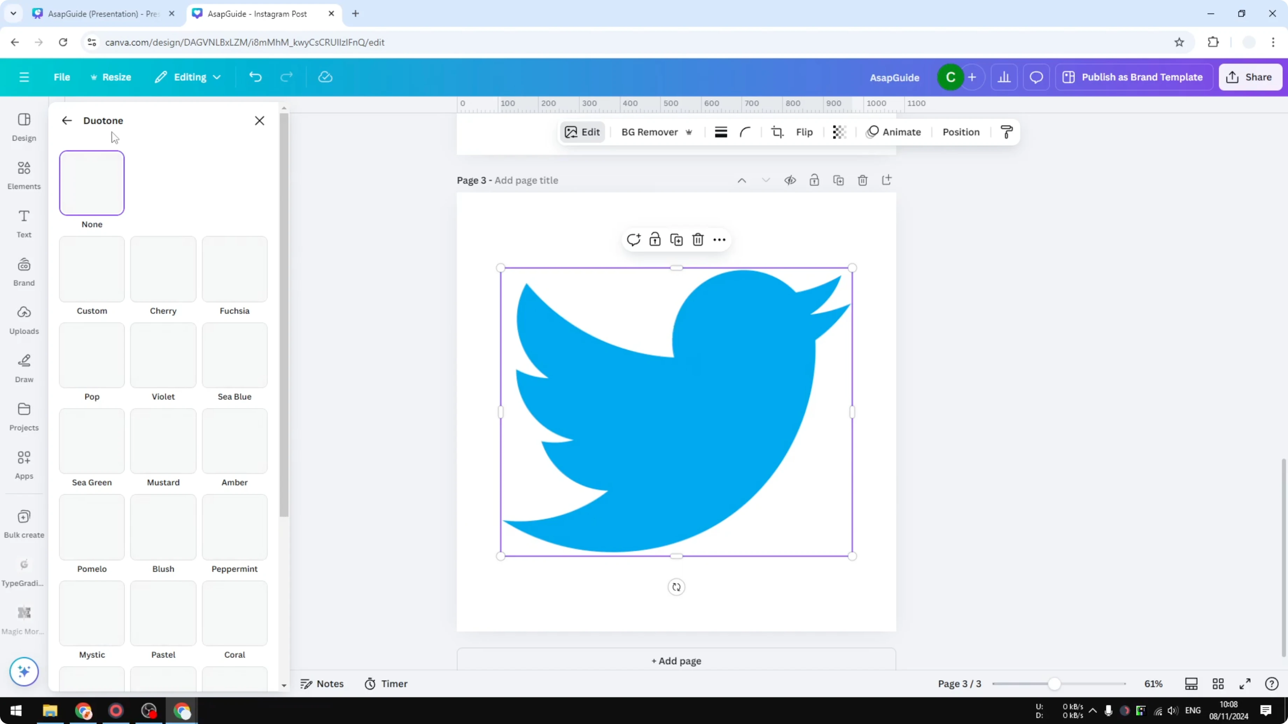Open the Uploads panel
Viewport: 1288px width, 724px height.
point(23,320)
